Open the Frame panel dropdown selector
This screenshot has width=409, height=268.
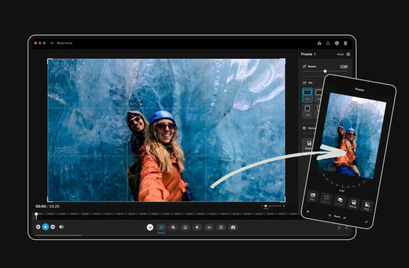(309, 54)
